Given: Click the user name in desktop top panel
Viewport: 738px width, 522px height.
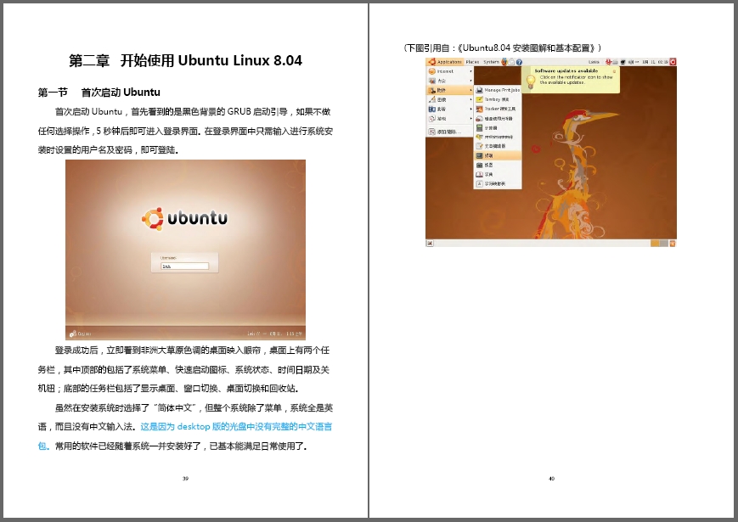Looking at the screenshot, I should [x=594, y=62].
